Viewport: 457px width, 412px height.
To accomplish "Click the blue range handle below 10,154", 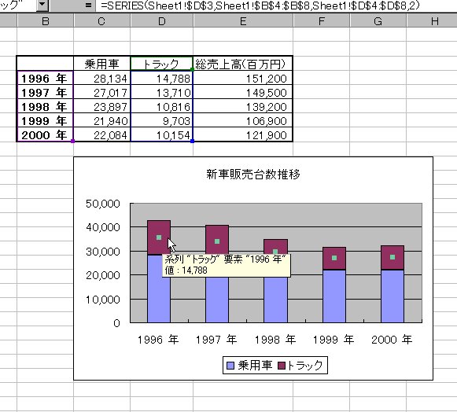I will (192, 142).
